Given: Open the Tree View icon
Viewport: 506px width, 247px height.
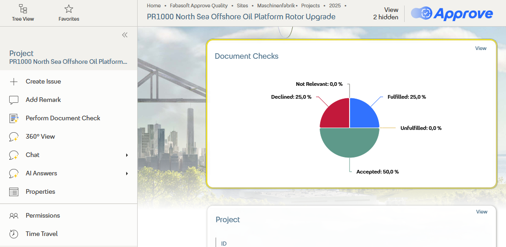Looking at the screenshot, I should [x=22, y=9].
